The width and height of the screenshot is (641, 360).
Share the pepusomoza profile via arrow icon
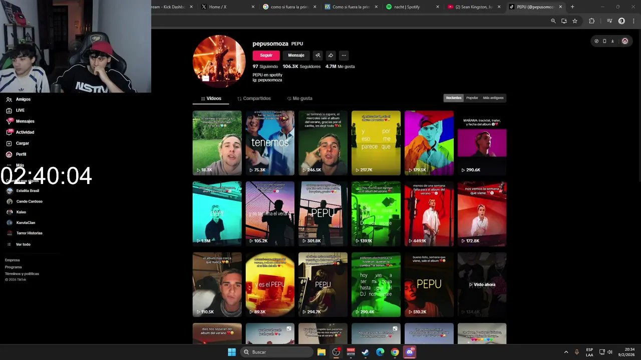(x=331, y=55)
